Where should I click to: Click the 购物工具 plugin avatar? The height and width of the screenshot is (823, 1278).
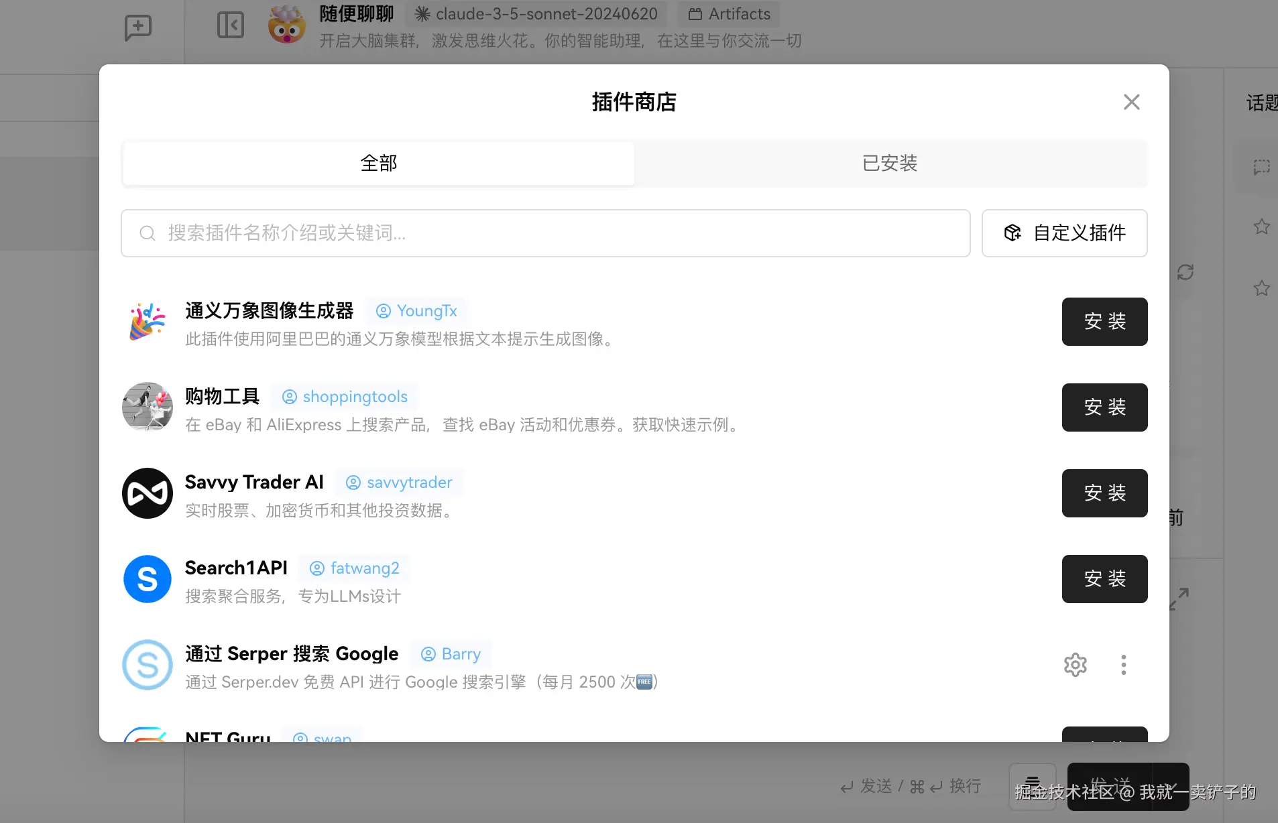pyautogui.click(x=148, y=407)
